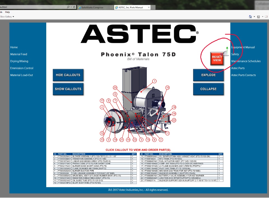
Task: Select callout 2 on the diagram
Action: 161,140
